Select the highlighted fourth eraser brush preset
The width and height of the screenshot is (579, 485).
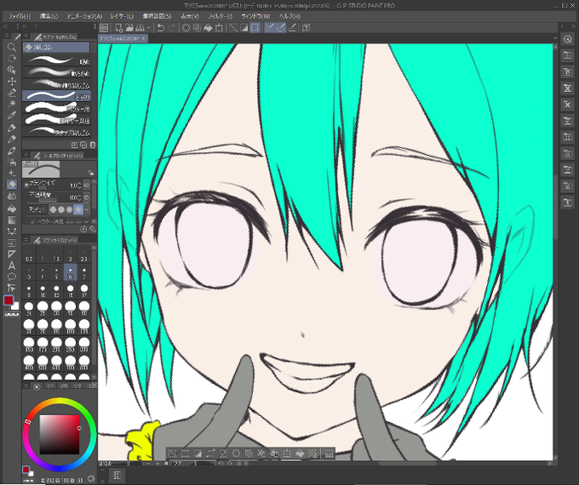click(x=56, y=96)
